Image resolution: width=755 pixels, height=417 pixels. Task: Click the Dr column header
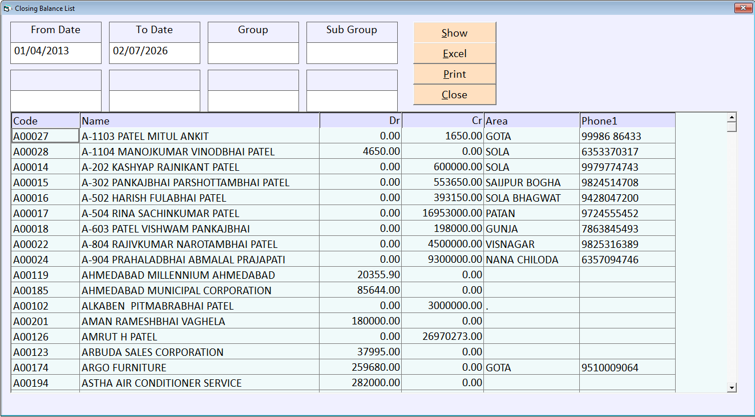pos(361,121)
